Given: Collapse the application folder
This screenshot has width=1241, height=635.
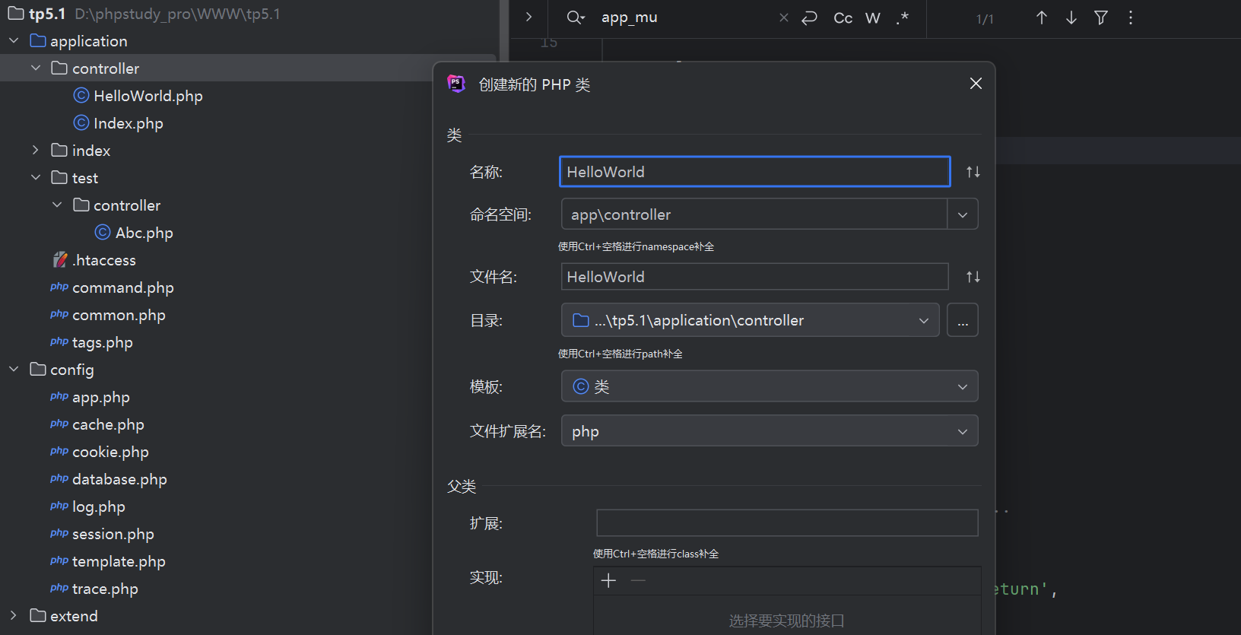Looking at the screenshot, I should point(14,40).
